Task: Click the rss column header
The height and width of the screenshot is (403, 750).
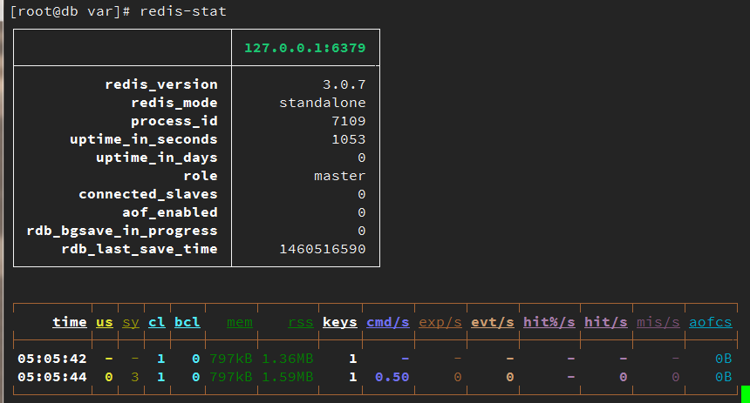Action: point(300,322)
